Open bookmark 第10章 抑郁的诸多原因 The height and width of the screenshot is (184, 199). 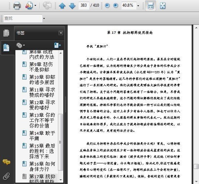click(42, 79)
